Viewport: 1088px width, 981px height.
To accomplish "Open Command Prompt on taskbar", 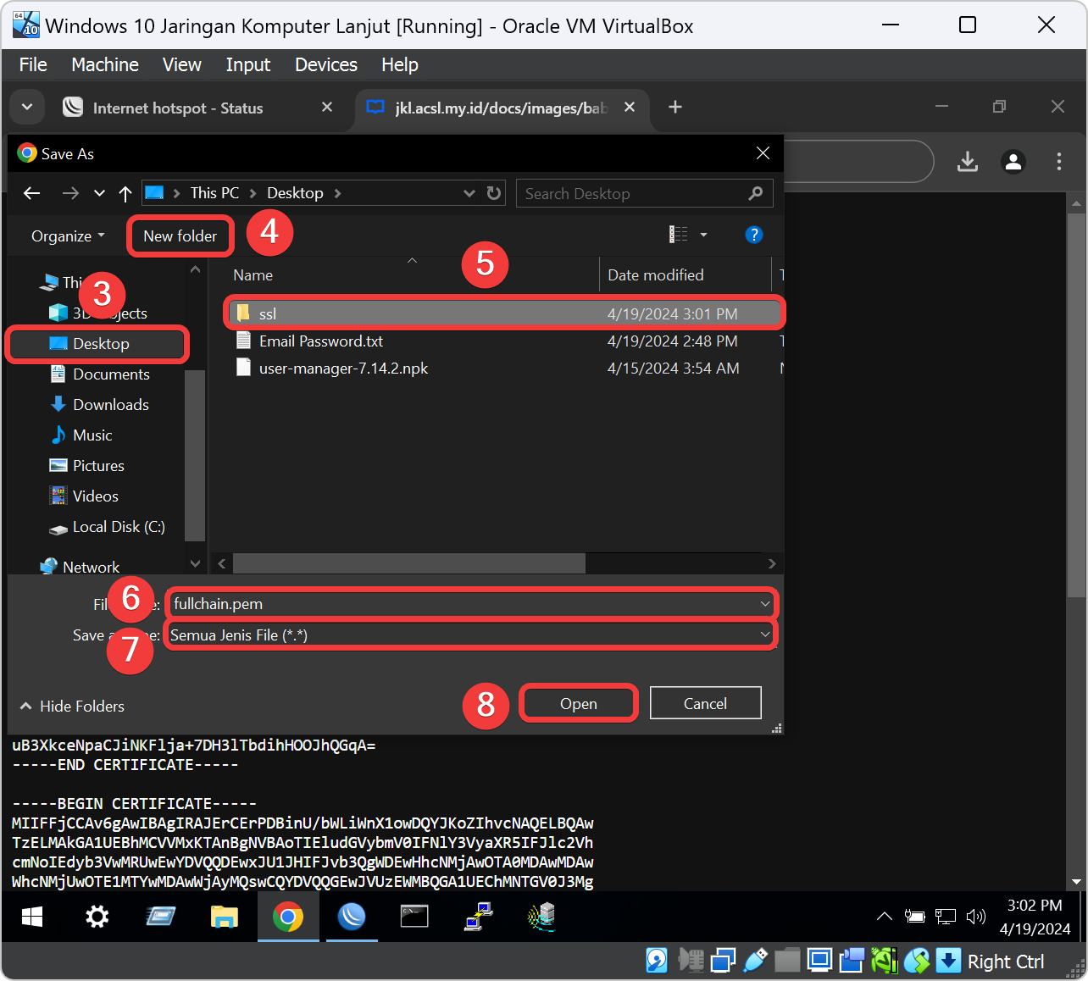I will tap(414, 917).
